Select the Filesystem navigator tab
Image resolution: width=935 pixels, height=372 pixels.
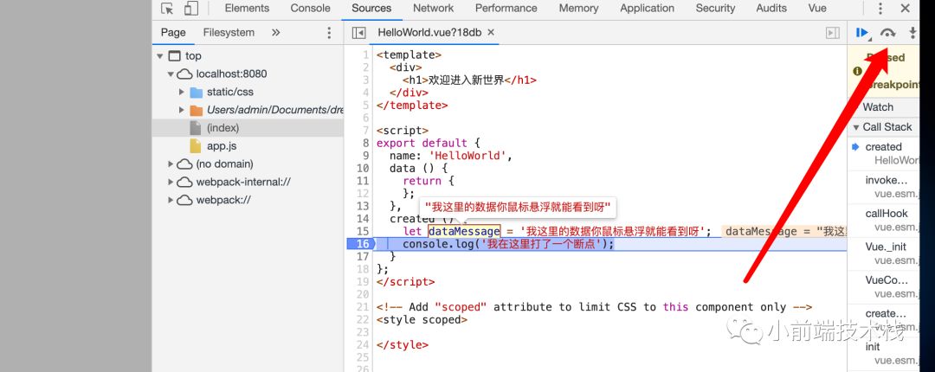229,33
